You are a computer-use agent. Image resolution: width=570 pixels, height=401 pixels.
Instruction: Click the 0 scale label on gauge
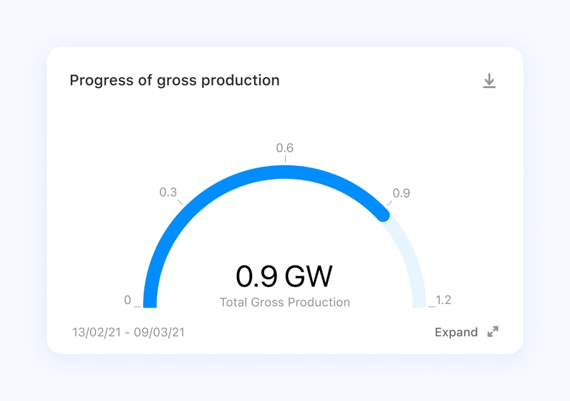coord(127,300)
